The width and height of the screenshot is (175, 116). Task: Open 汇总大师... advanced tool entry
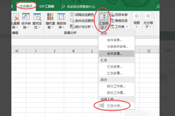[x=116, y=106]
